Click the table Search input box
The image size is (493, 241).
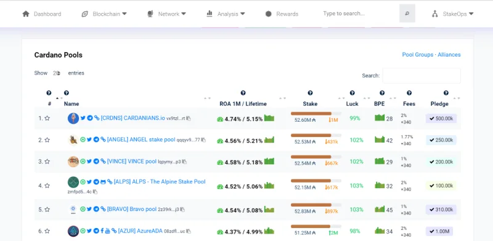coord(422,76)
